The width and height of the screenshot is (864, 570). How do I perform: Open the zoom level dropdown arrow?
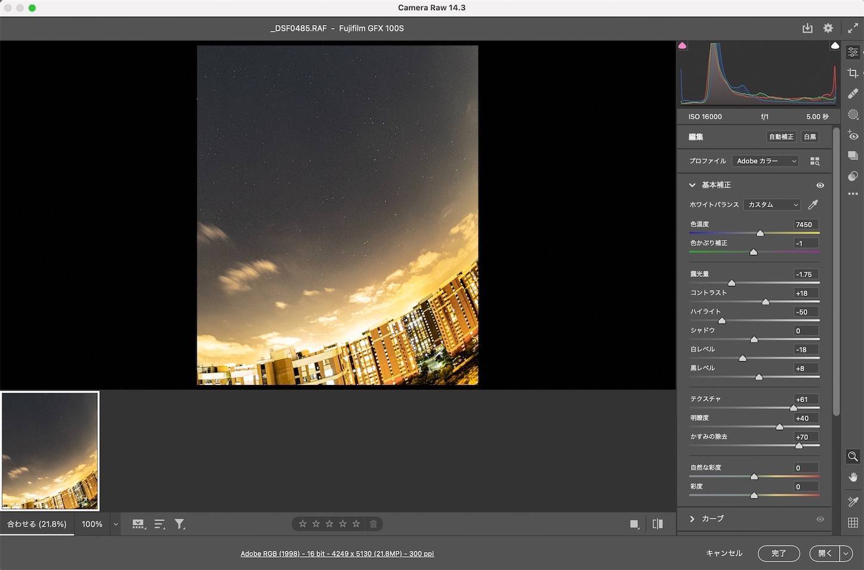click(x=116, y=524)
